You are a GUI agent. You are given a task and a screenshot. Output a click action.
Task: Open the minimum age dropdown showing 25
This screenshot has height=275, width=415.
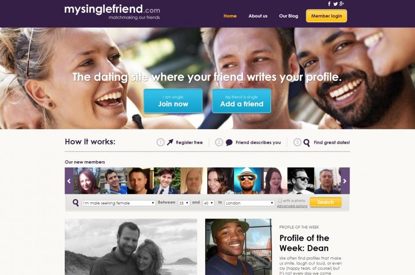[x=184, y=203]
